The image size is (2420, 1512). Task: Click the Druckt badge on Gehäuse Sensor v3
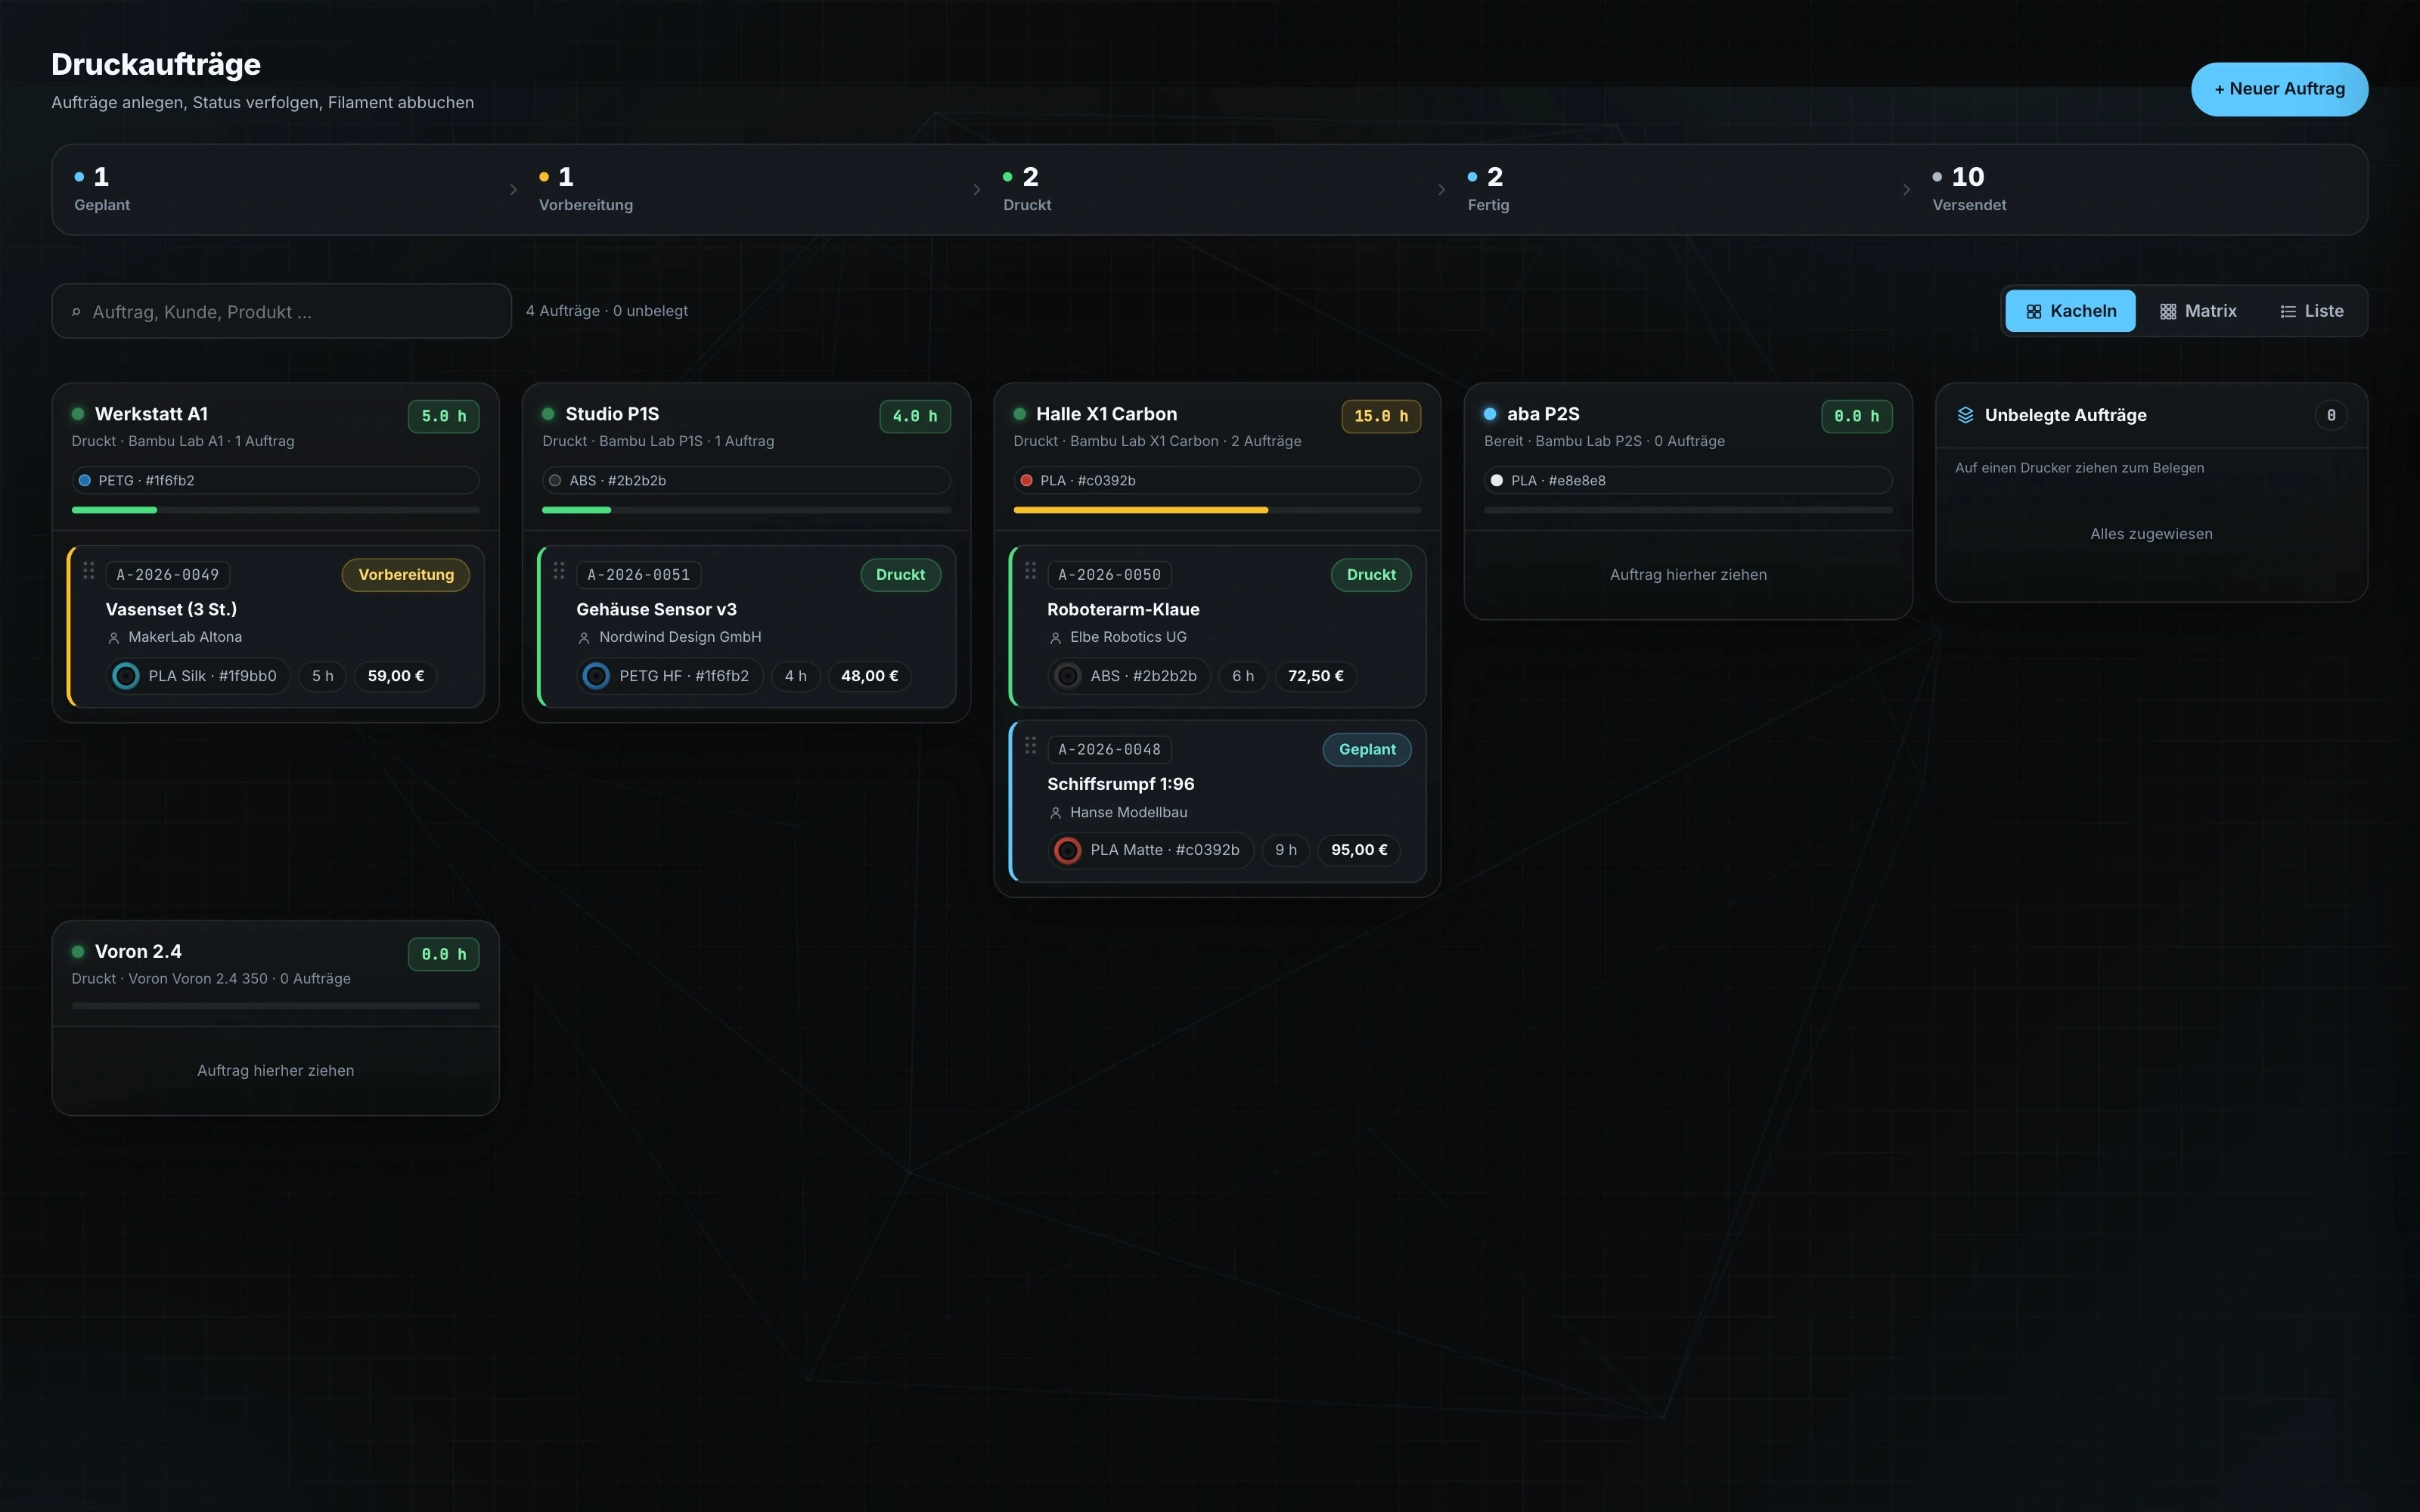pos(900,575)
